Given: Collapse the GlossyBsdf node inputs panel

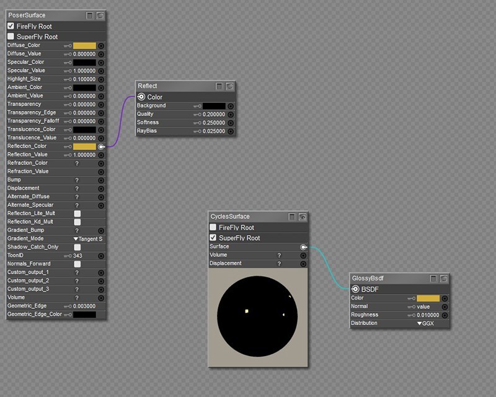Looking at the screenshot, I should (433, 279).
